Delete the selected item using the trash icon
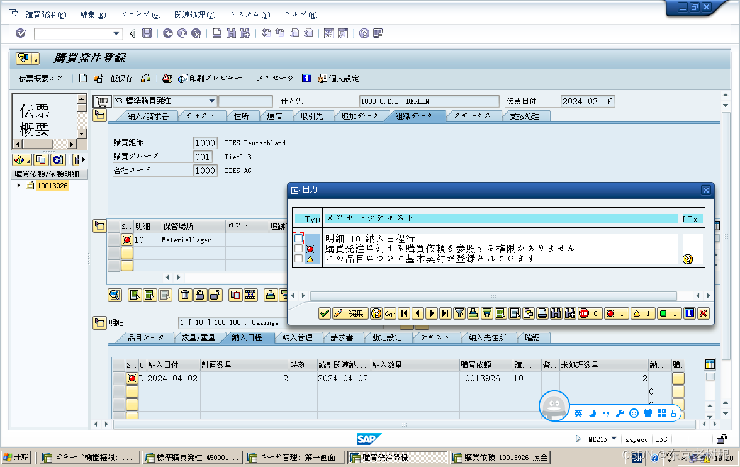740x467 pixels. tap(185, 296)
